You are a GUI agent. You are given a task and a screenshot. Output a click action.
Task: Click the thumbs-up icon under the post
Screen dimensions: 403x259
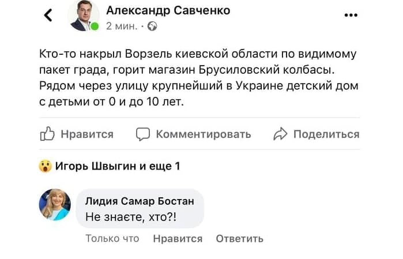tap(47, 134)
